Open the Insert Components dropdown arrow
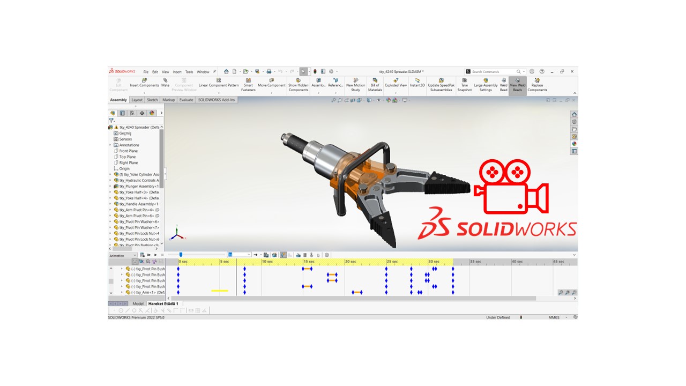The width and height of the screenshot is (686, 386). pyautogui.click(x=145, y=93)
